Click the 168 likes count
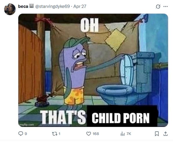Screen dimensions: 173x142 96,134
